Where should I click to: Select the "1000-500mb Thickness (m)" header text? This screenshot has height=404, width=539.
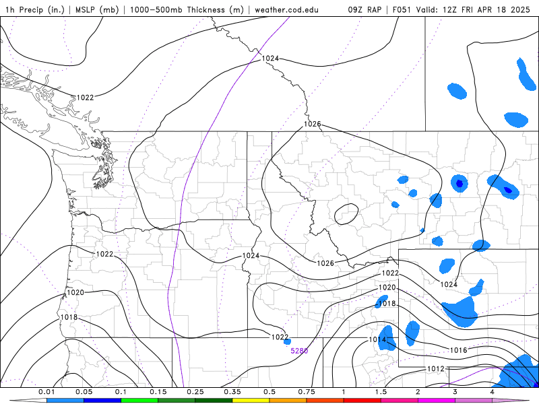pyautogui.click(x=187, y=9)
